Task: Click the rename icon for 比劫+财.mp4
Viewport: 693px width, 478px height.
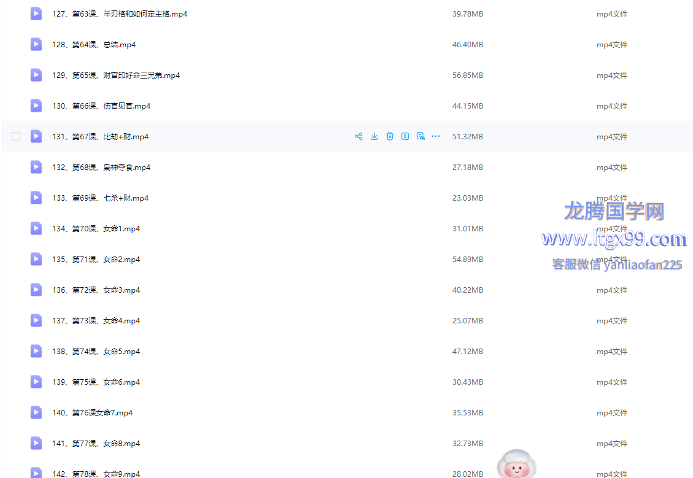Action: tap(405, 136)
